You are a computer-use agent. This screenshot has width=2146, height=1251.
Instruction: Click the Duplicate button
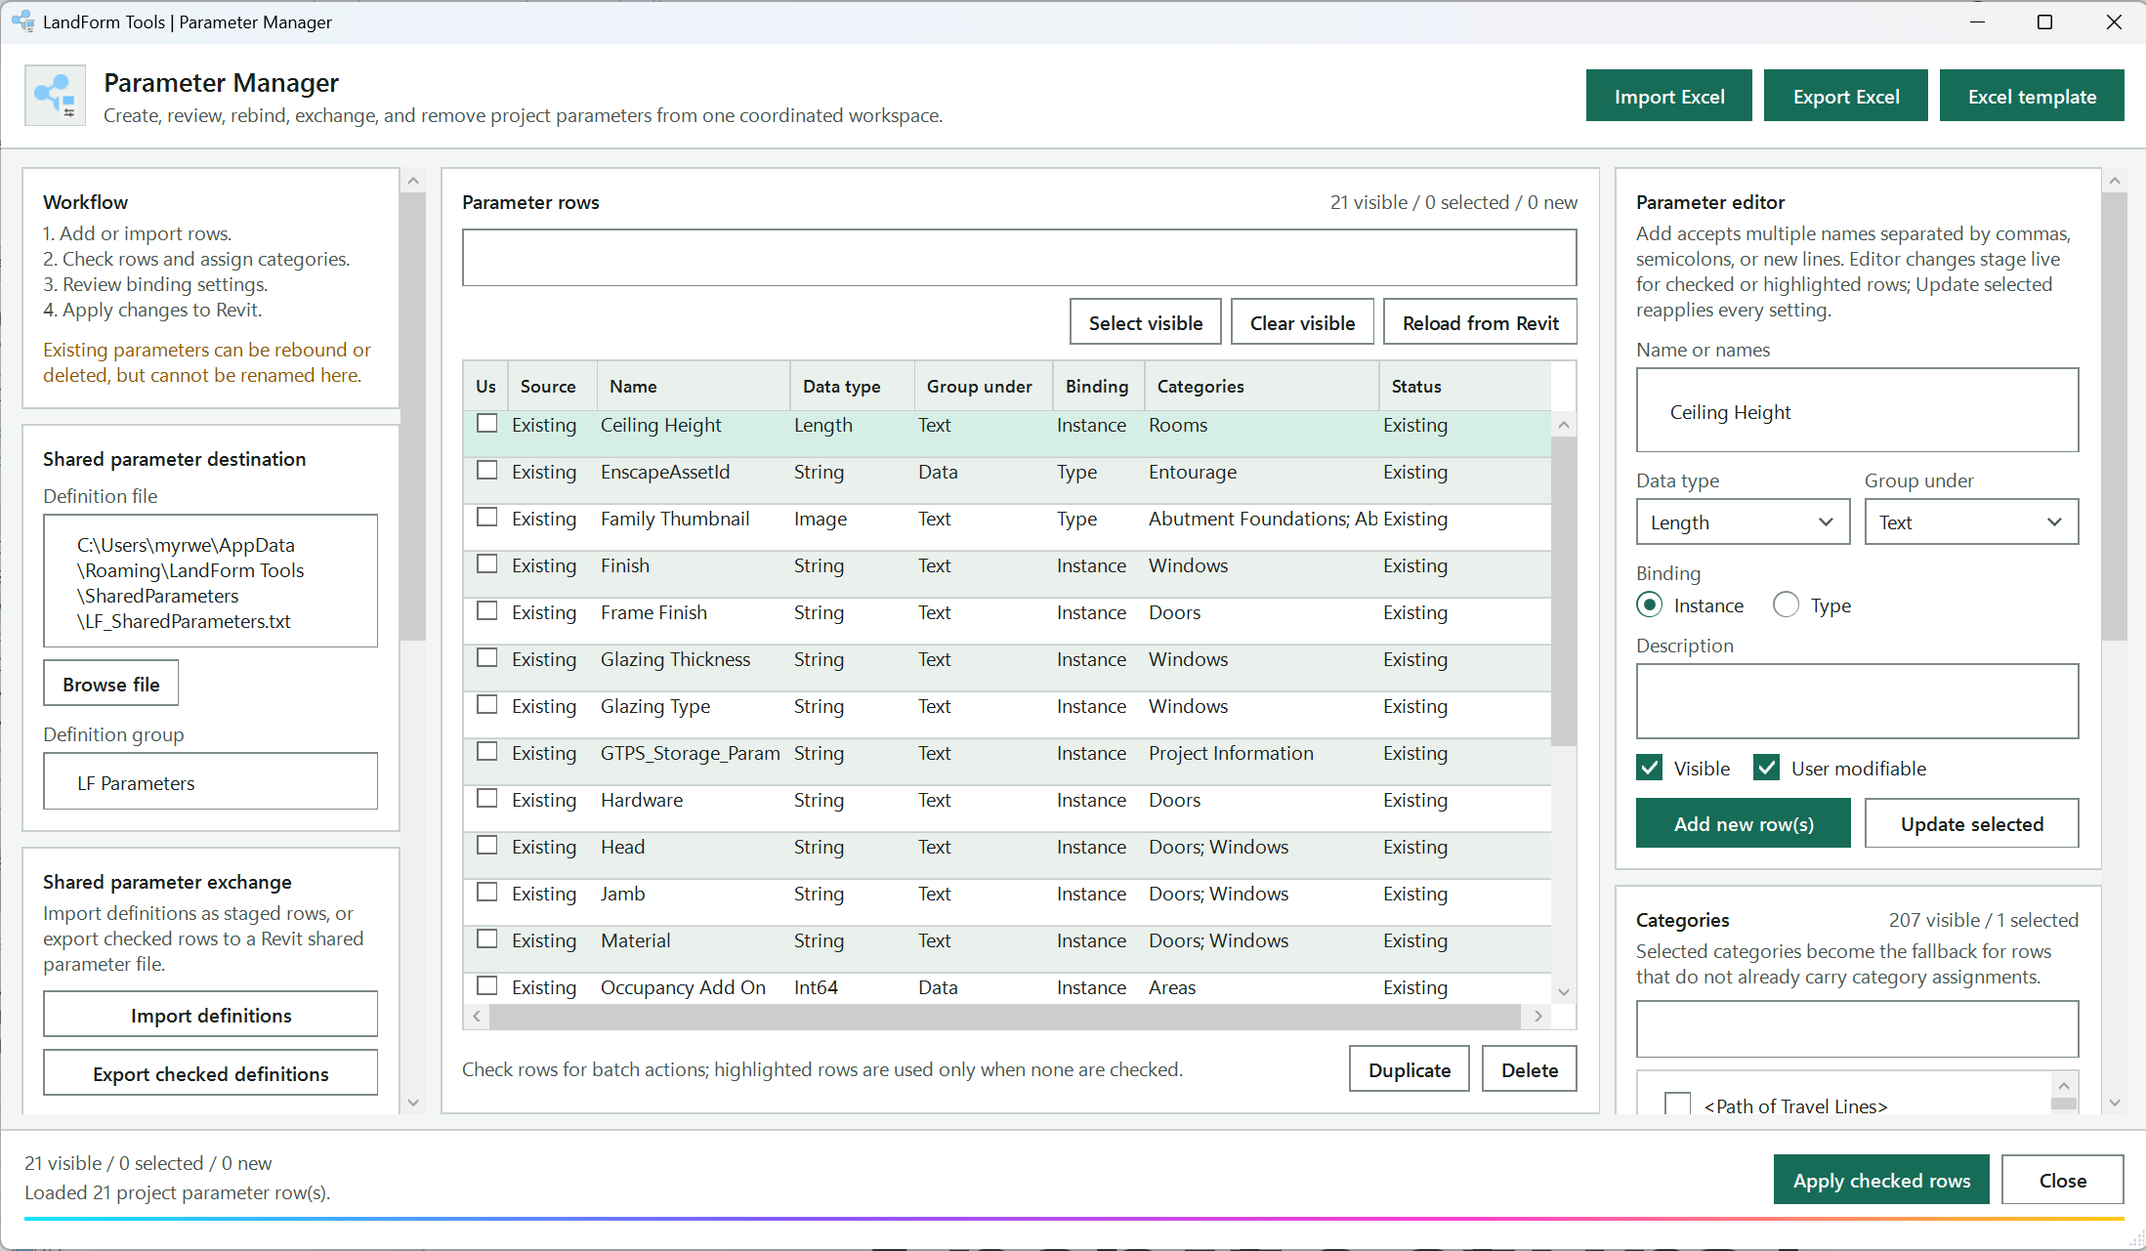point(1409,1069)
